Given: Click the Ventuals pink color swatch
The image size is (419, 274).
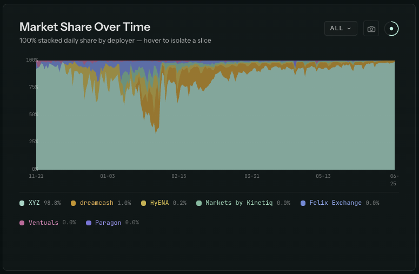Looking at the screenshot, I should [22, 223].
